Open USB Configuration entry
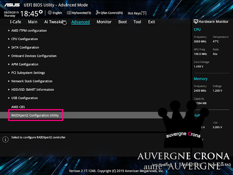Screen dimensions: 233x175 tap(24, 98)
